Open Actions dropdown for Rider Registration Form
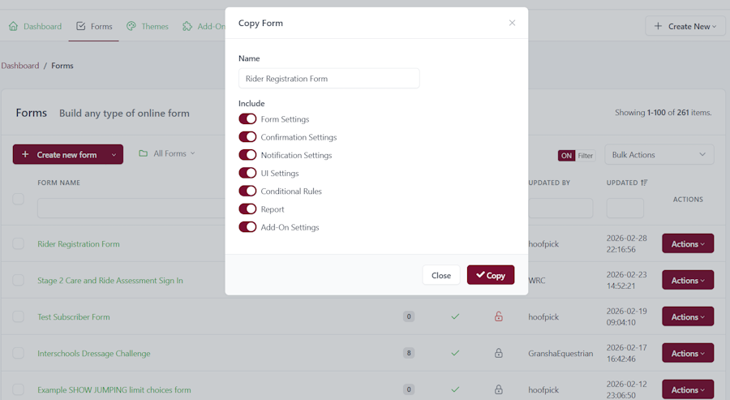The image size is (730, 400). (x=688, y=244)
